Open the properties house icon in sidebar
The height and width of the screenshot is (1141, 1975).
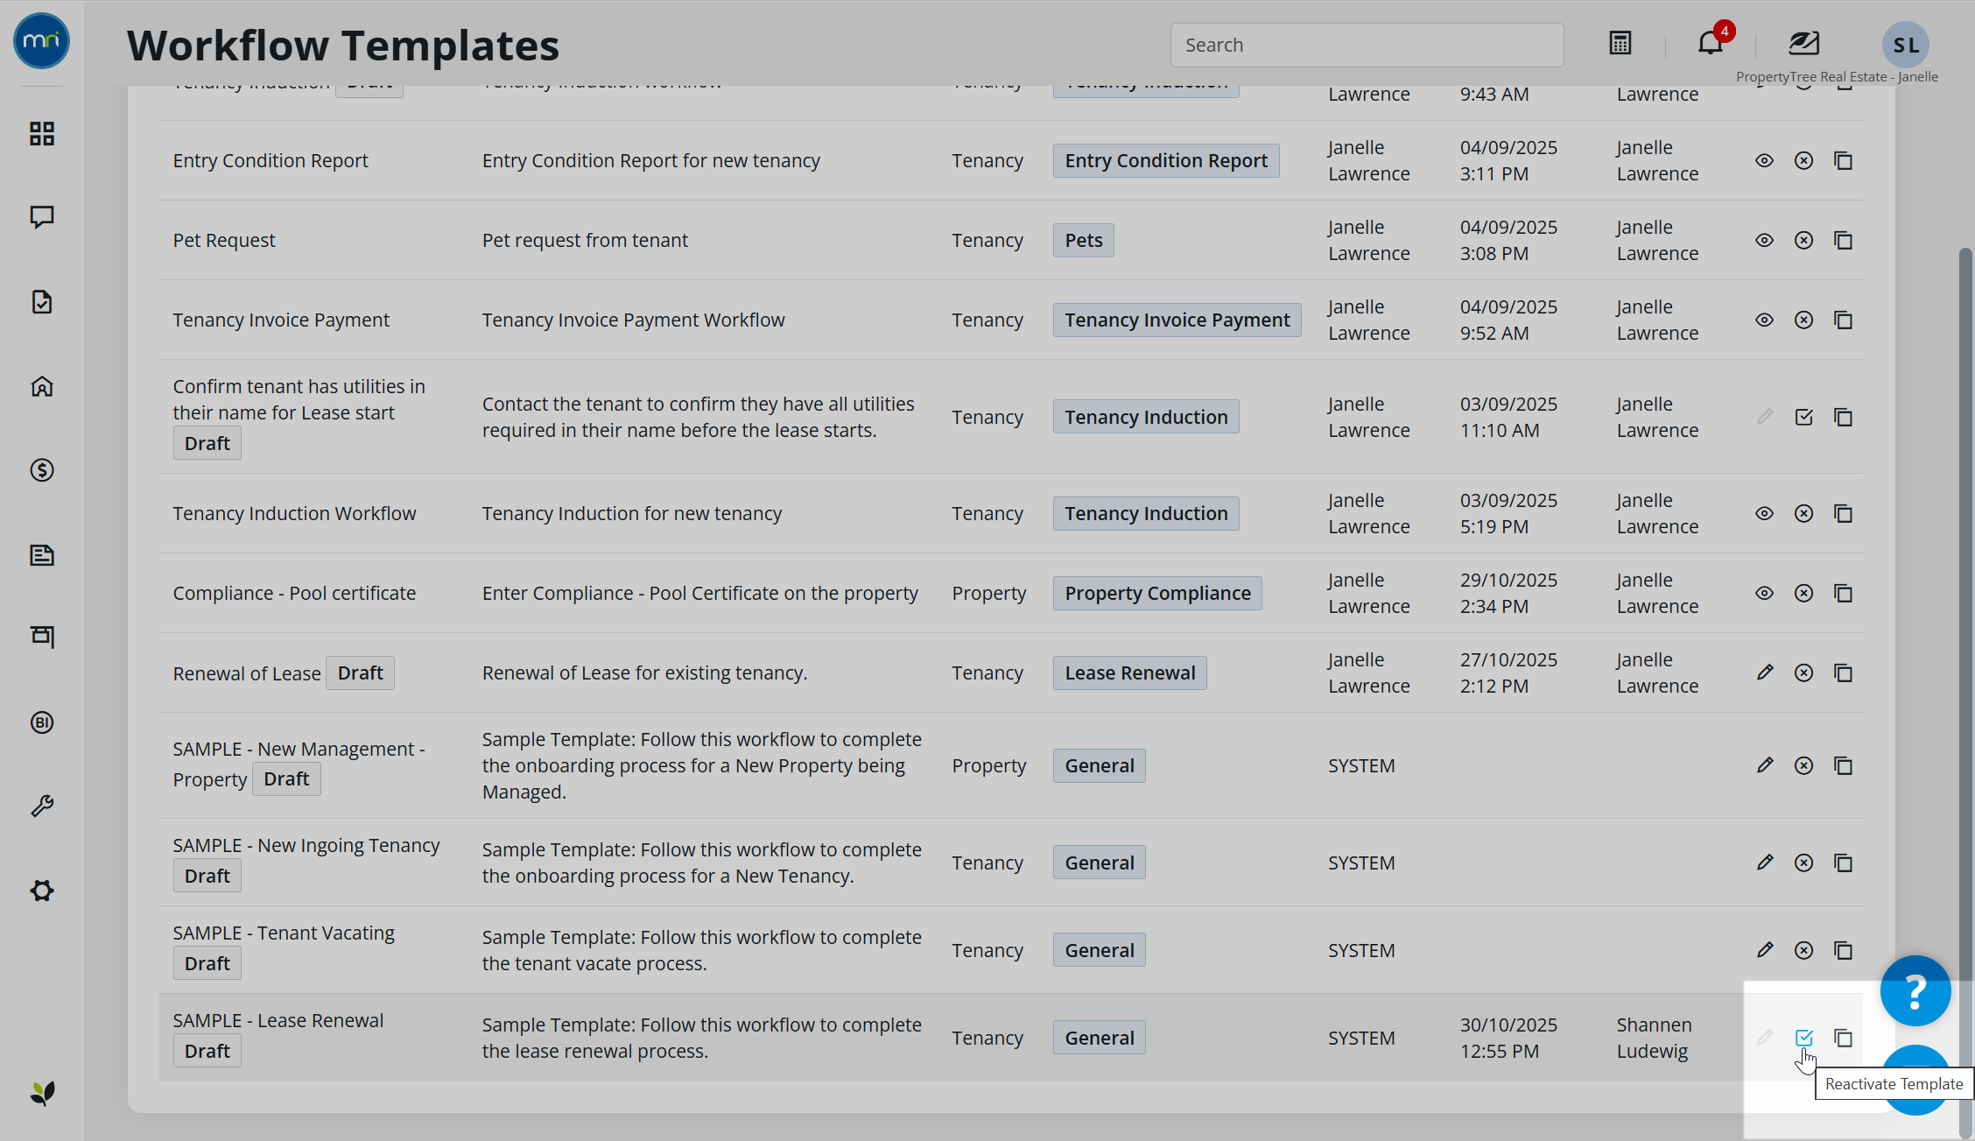(x=42, y=386)
